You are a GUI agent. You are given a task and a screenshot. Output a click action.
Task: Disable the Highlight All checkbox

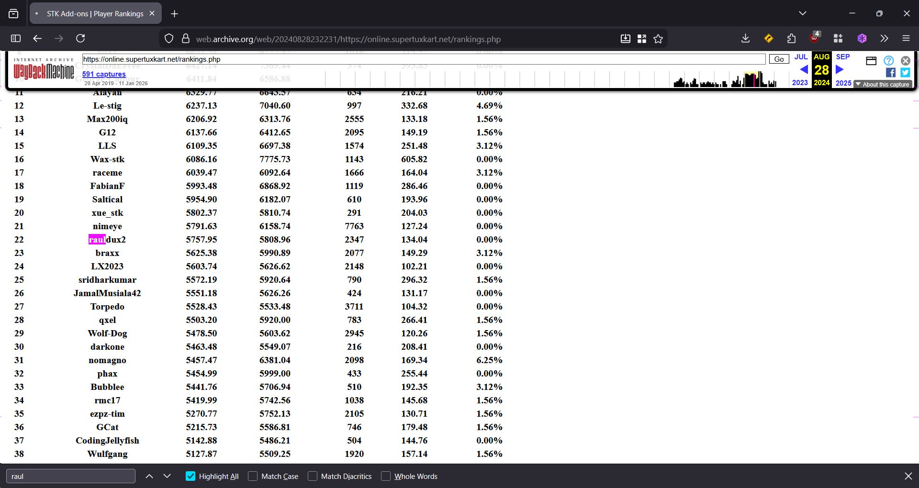[191, 476]
